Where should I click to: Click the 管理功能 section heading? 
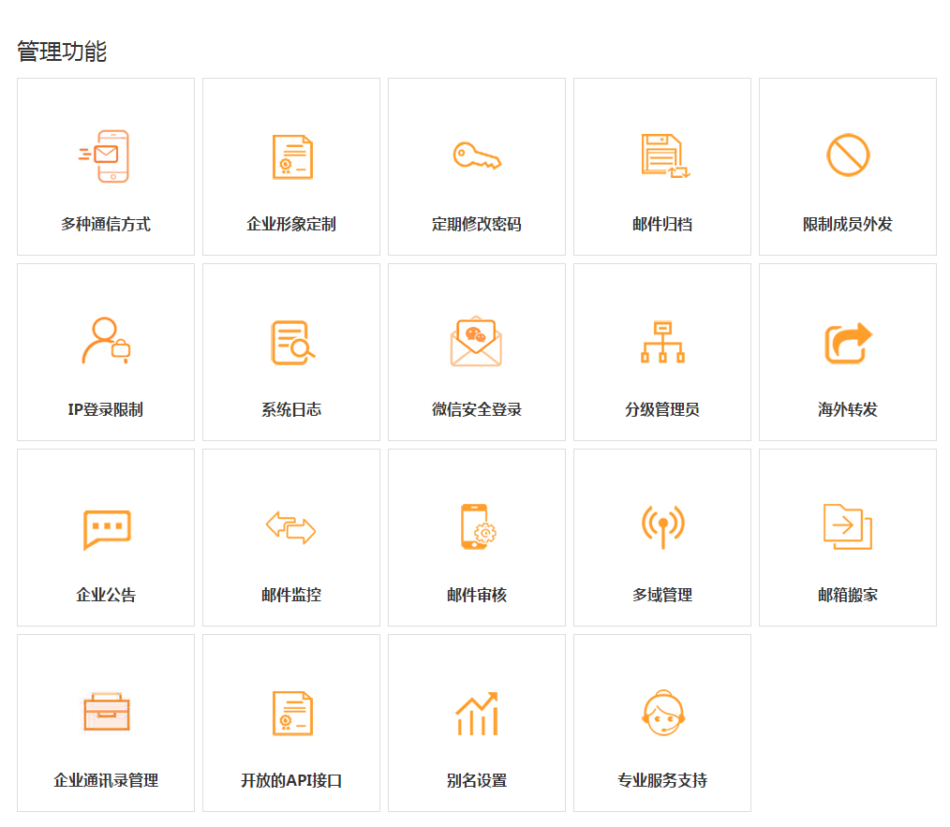[x=62, y=52]
